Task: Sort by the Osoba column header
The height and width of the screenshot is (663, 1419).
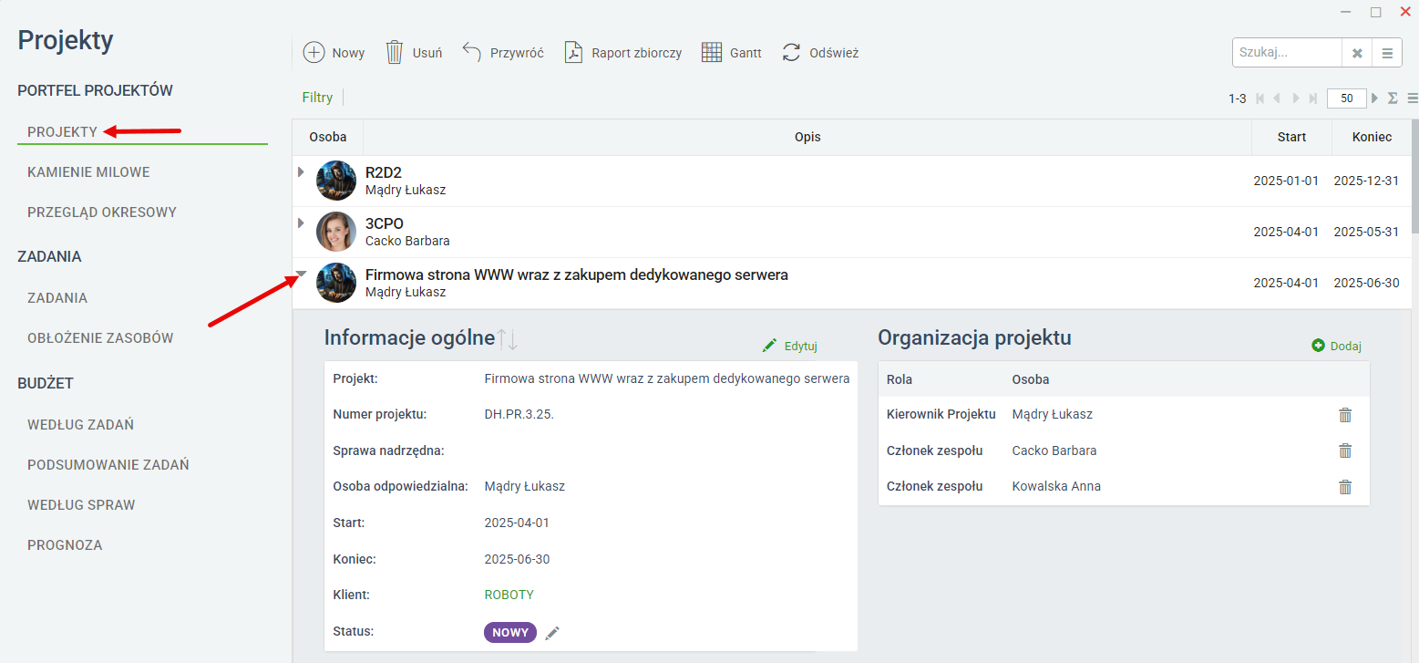Action: point(328,137)
